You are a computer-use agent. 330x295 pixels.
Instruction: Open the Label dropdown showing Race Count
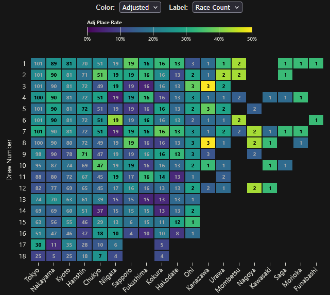[x=217, y=7]
